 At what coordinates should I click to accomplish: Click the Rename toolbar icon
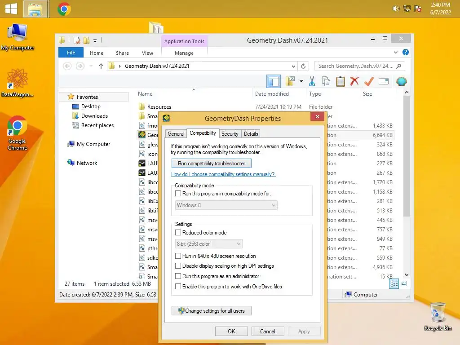point(384,81)
